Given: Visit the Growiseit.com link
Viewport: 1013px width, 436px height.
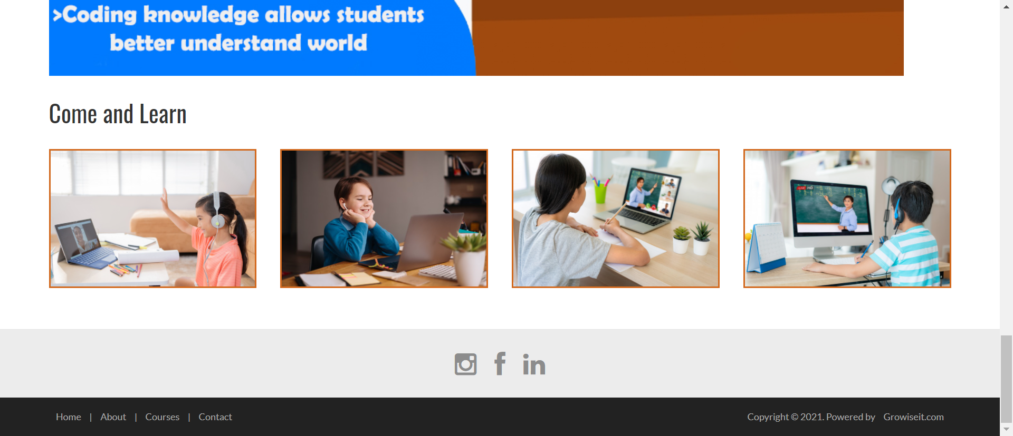Looking at the screenshot, I should [x=914, y=417].
